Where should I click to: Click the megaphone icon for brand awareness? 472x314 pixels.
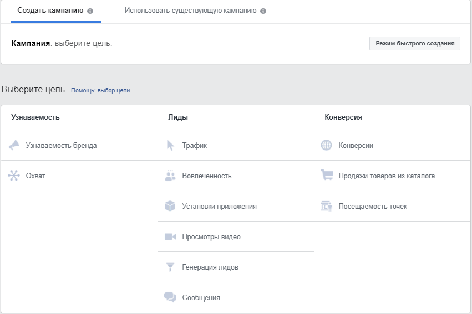tap(14, 145)
